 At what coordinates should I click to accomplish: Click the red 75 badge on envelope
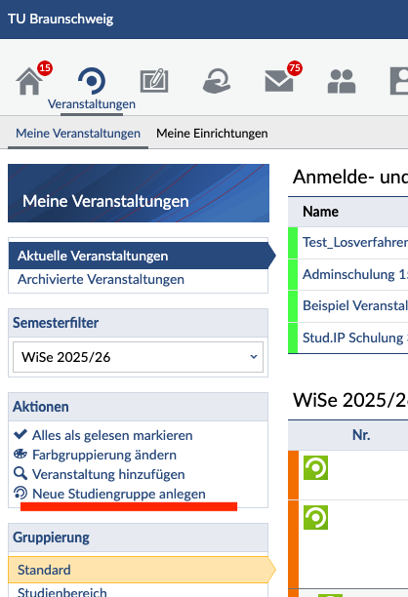point(295,68)
